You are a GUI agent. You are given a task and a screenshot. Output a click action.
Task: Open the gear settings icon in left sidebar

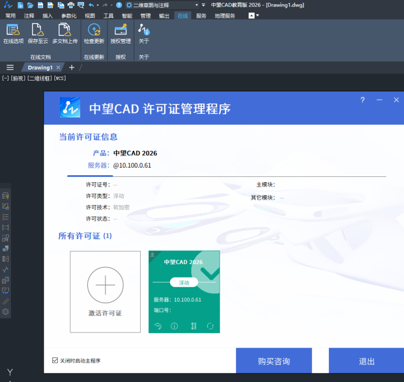pos(5,312)
